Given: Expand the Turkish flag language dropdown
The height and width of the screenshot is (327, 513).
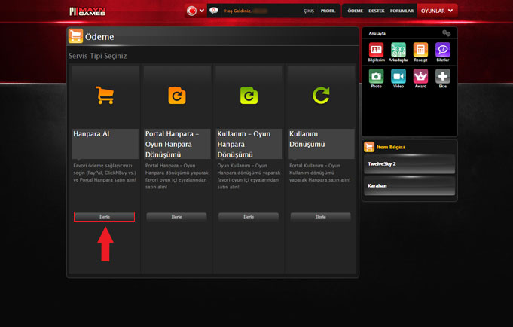Looking at the screenshot, I should (196, 11).
